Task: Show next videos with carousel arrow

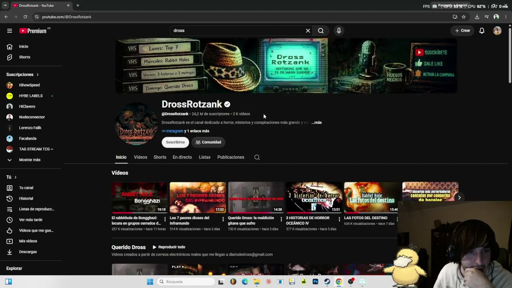Action: (459, 198)
